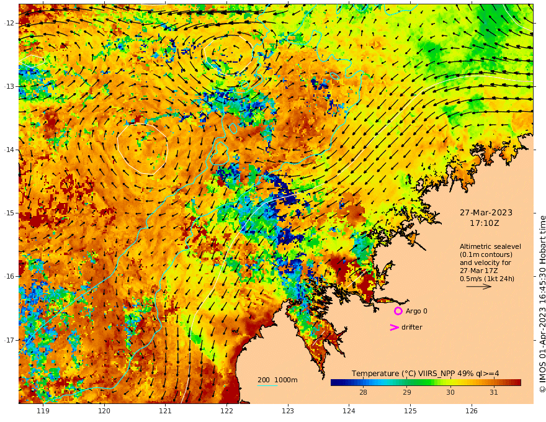546x422 pixels.
Task: Click the '200 1000m' depth legend text
Action: pos(277,380)
